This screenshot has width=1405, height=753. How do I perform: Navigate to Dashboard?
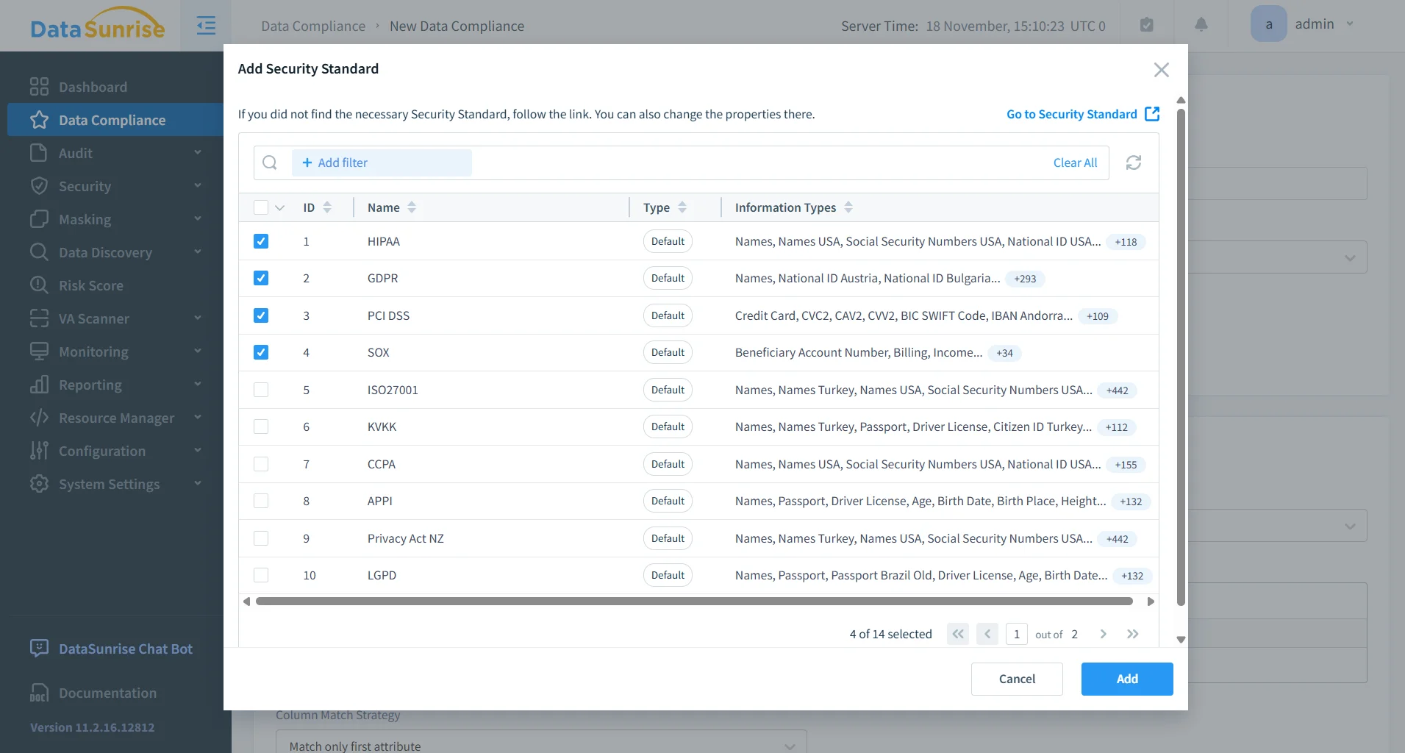[93, 87]
